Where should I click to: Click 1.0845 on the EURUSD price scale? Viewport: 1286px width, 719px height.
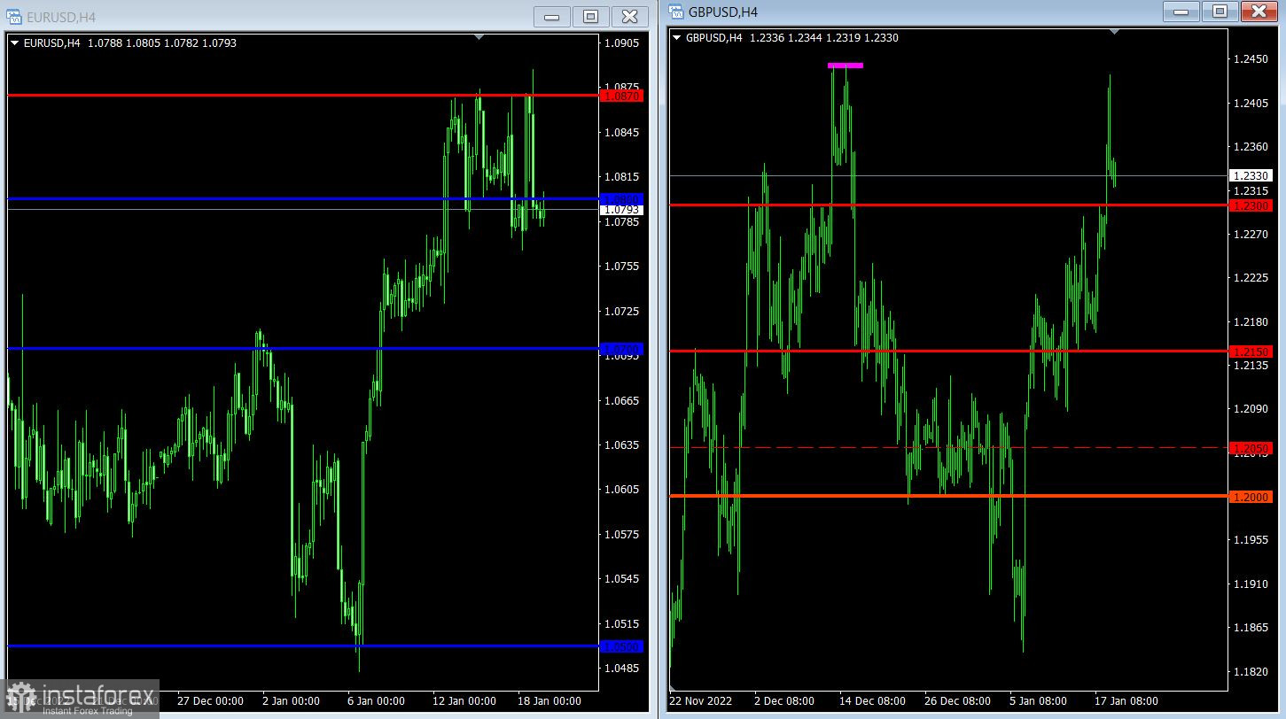pyautogui.click(x=620, y=133)
